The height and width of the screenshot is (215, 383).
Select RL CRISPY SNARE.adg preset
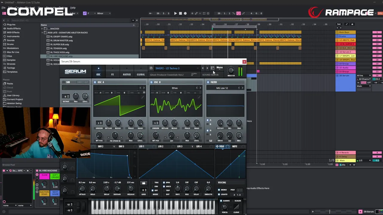tap(61, 36)
